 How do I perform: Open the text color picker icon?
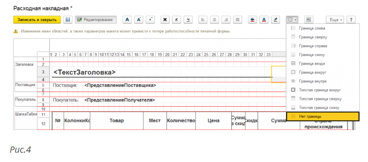coord(264,19)
